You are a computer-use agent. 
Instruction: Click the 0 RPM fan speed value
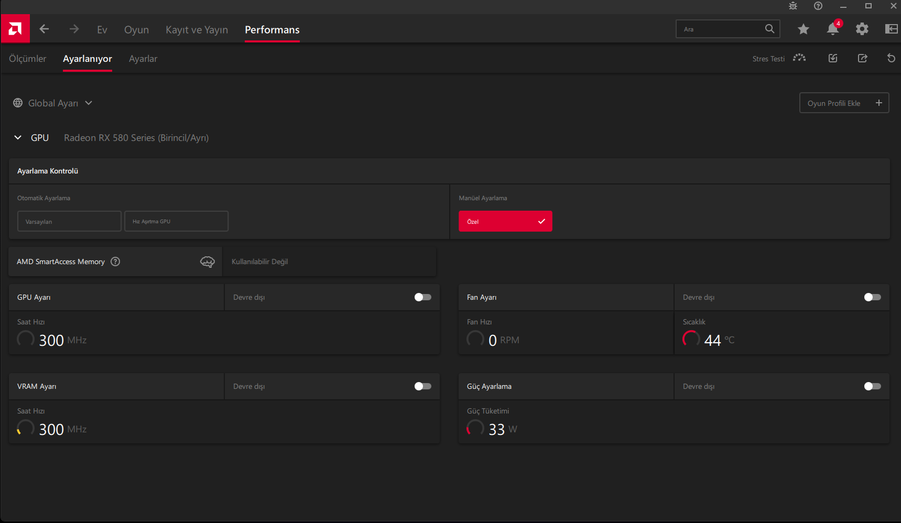tap(504, 340)
